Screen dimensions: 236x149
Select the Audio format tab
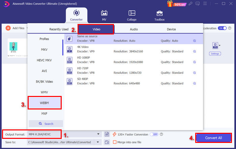coord(134,29)
